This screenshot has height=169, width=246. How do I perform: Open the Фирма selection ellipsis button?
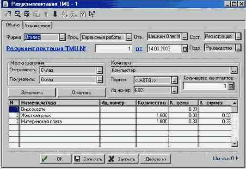(62, 38)
